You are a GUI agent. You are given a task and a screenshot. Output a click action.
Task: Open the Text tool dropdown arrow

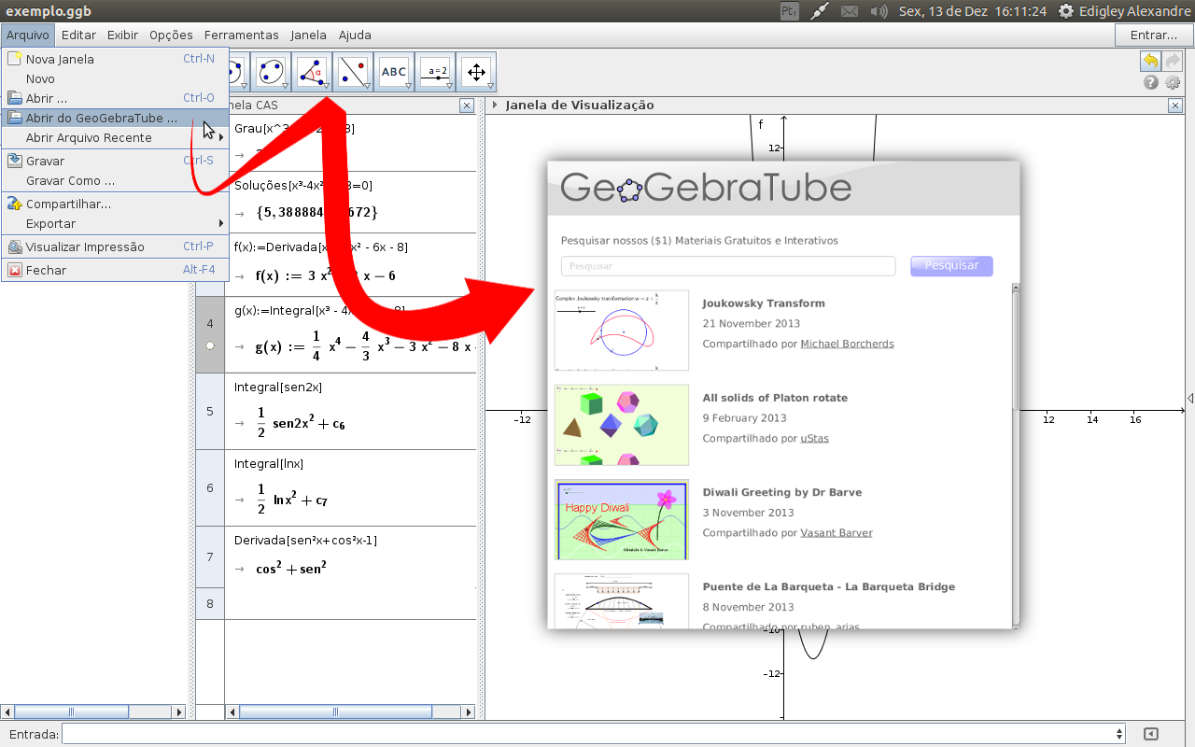pyautogui.click(x=409, y=85)
